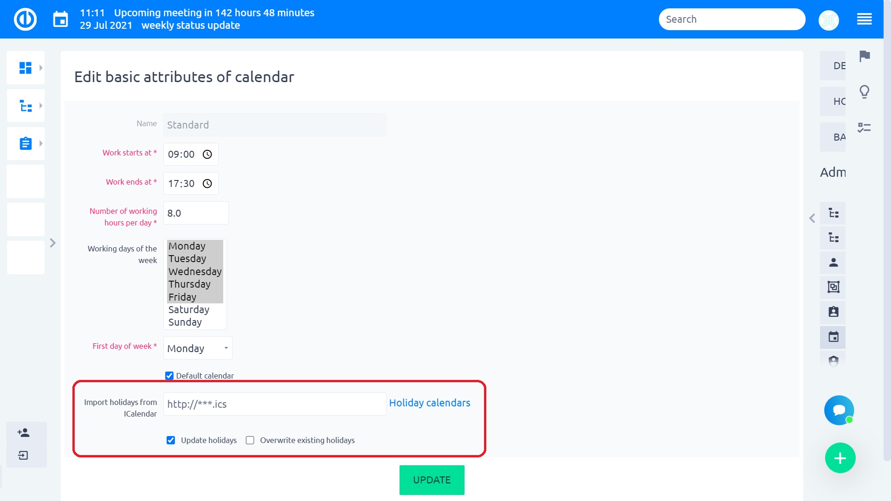Viewport: 891px width, 501px height.
Task: Click the add user icon
Action: coord(24,433)
